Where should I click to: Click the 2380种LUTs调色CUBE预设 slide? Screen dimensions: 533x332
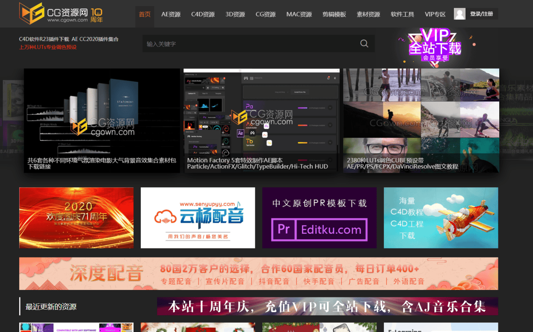pos(421,121)
